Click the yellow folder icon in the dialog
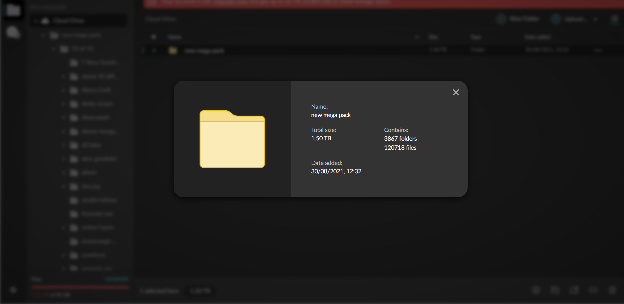This screenshot has height=304, width=624. (x=232, y=139)
